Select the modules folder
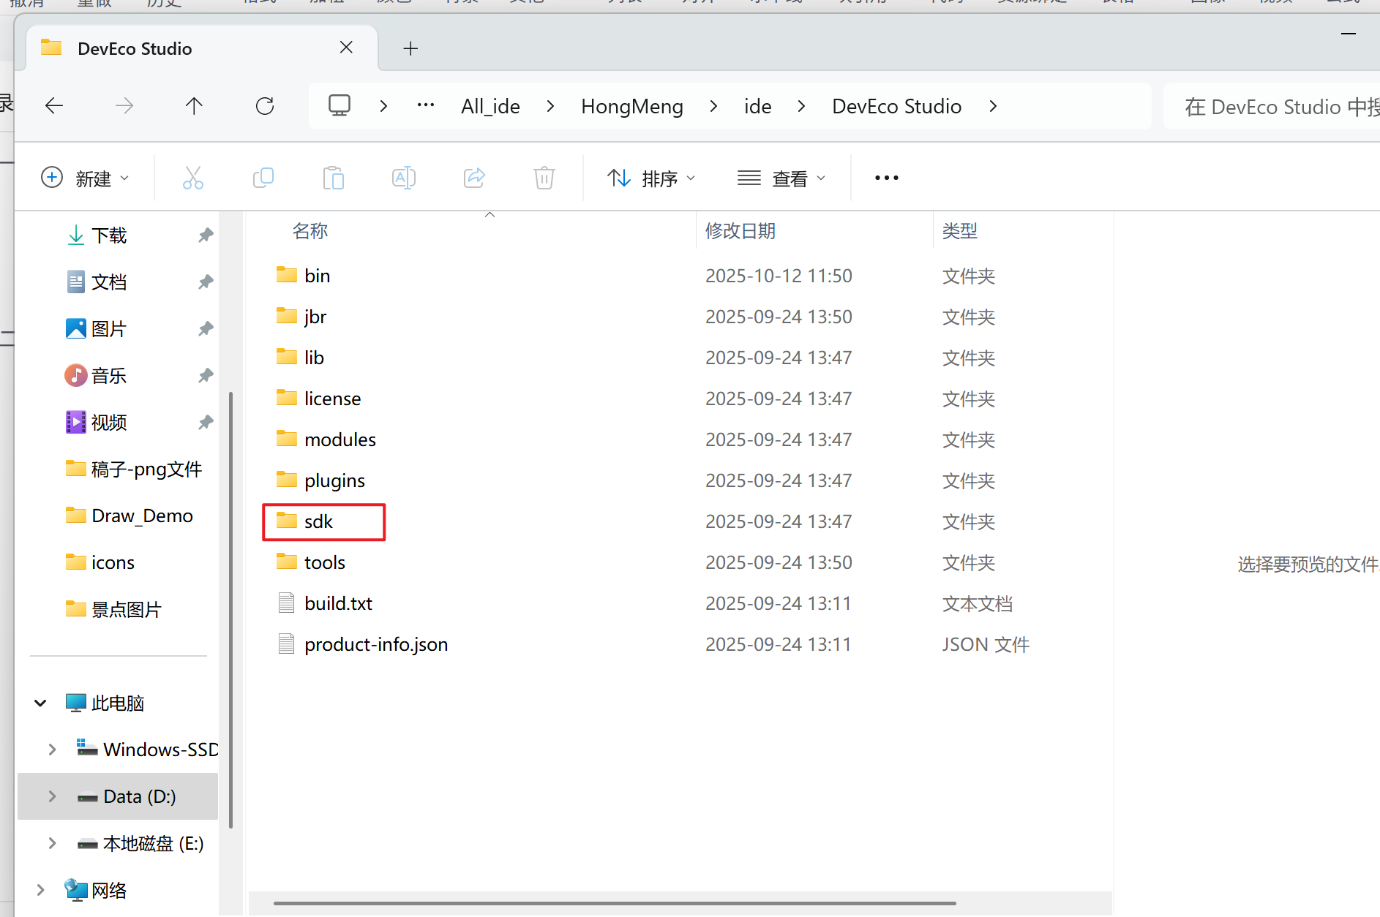This screenshot has height=917, width=1380. tap(340, 439)
